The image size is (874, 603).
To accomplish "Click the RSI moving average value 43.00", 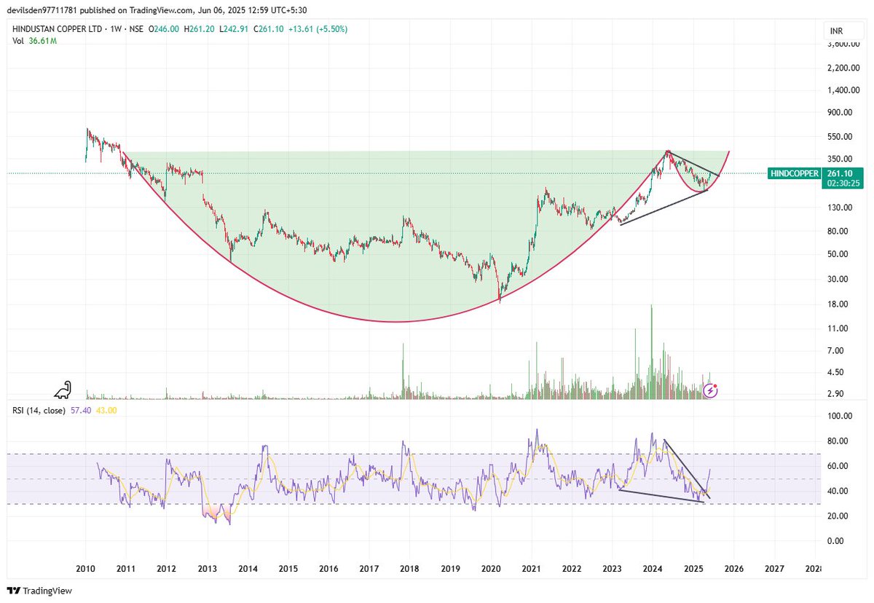I will (106, 410).
